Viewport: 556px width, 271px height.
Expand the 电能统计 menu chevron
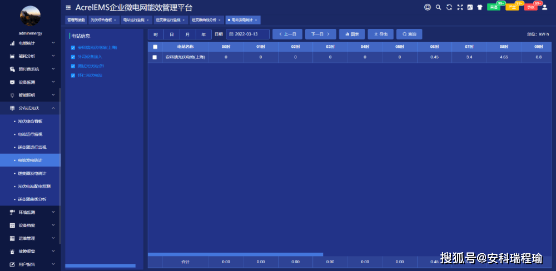pyautogui.click(x=53, y=43)
